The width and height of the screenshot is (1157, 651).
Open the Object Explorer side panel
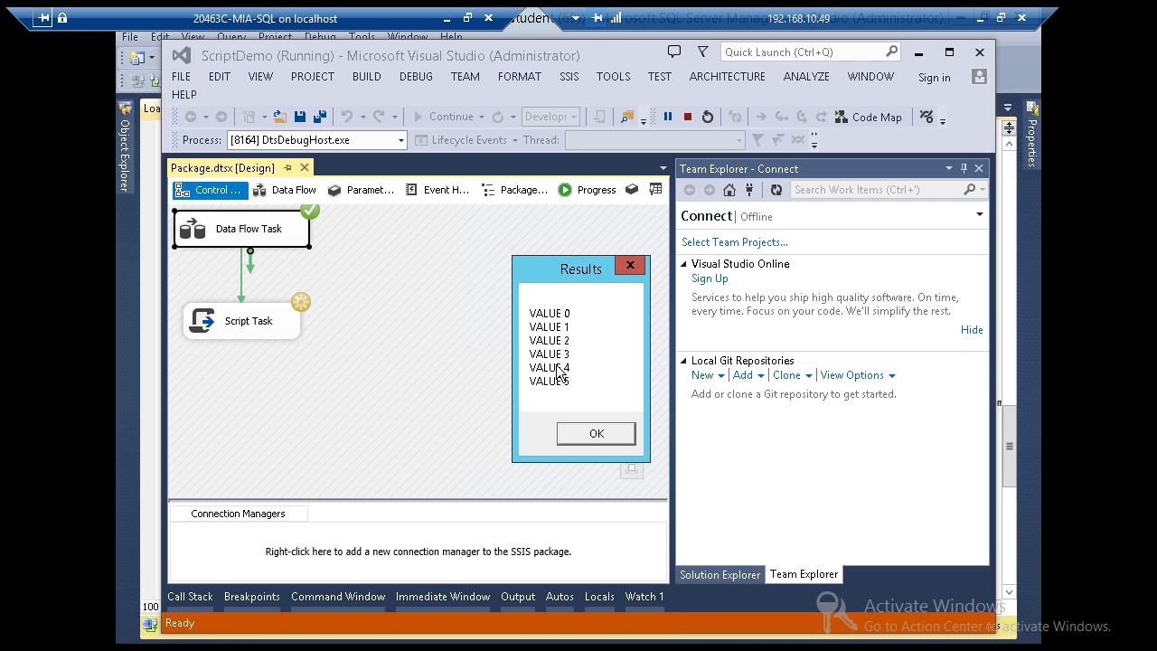(x=125, y=146)
